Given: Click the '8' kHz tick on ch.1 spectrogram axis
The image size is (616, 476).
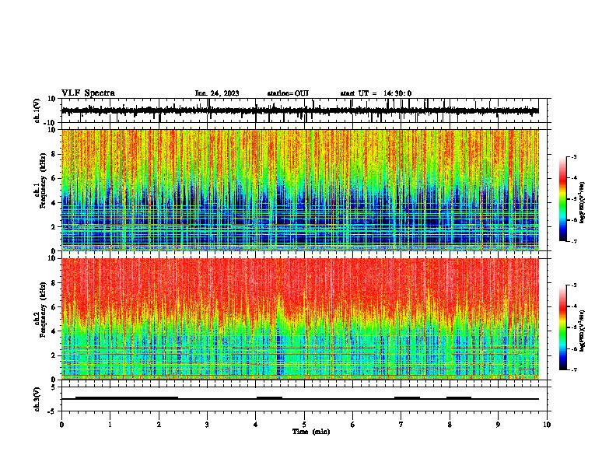Looking at the screenshot, I should point(54,154).
